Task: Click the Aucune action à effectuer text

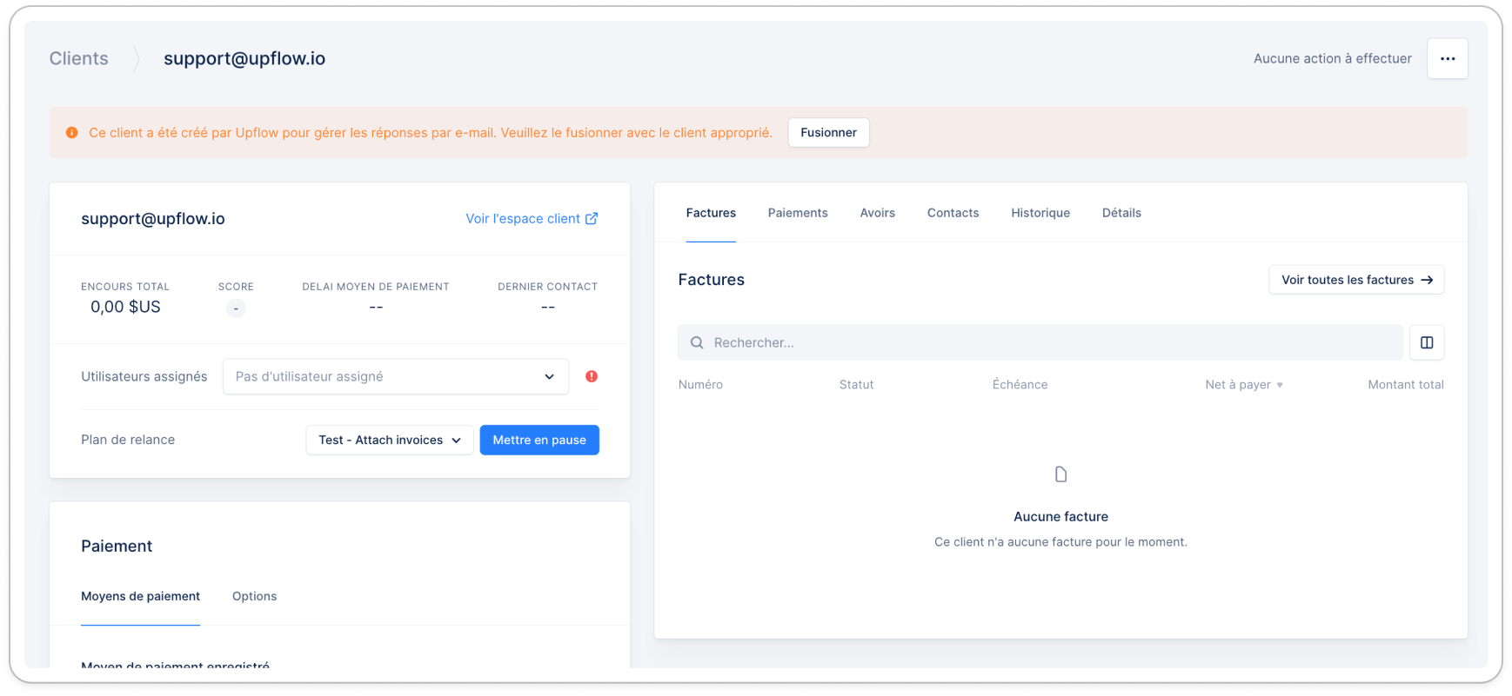Action: point(1332,58)
